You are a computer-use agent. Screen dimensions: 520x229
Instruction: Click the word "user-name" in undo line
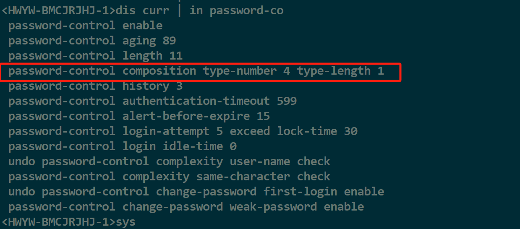coord(260,161)
